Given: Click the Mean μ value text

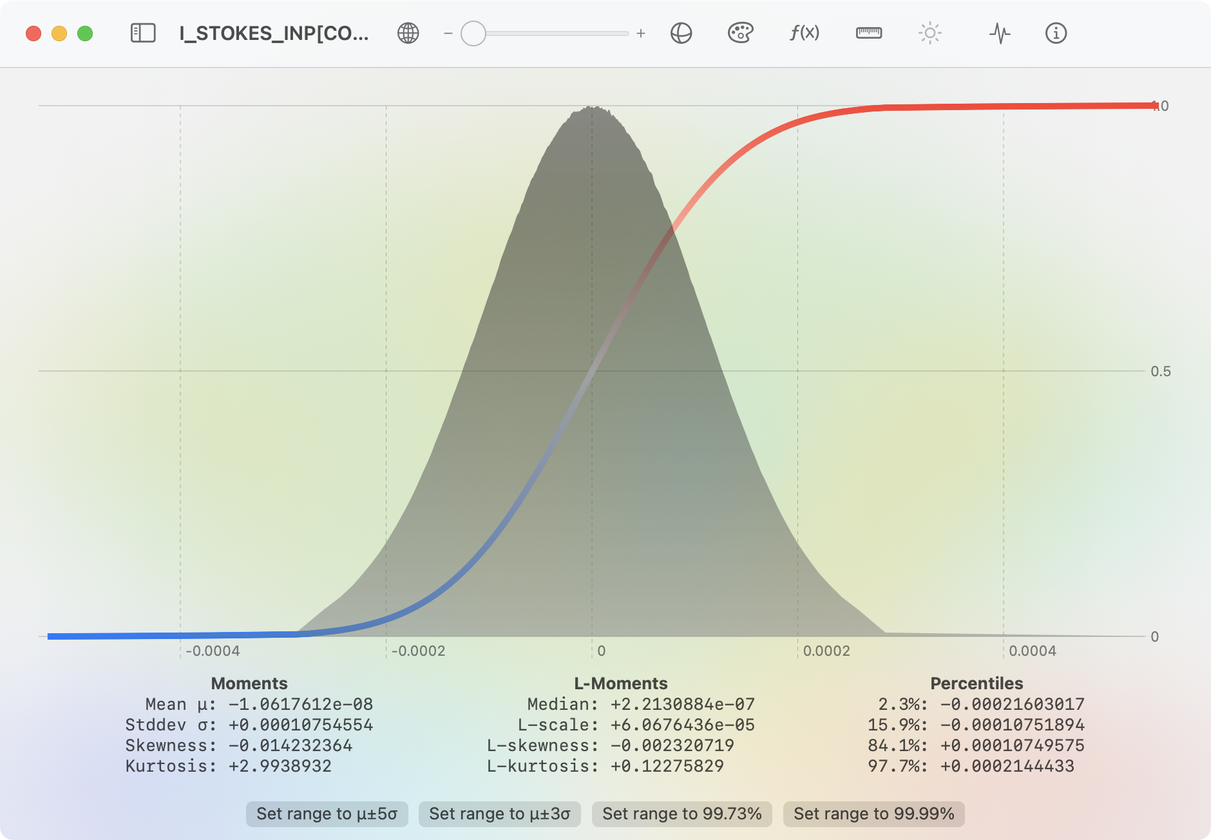Looking at the screenshot, I should 300,704.
